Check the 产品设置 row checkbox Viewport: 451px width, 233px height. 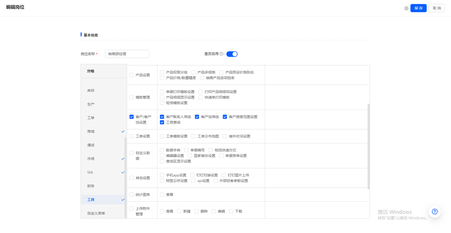[x=131, y=75]
